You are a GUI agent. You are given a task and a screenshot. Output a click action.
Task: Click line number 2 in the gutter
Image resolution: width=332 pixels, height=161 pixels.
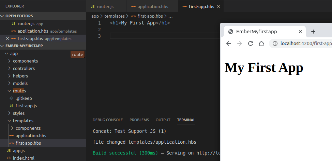pos(99,30)
